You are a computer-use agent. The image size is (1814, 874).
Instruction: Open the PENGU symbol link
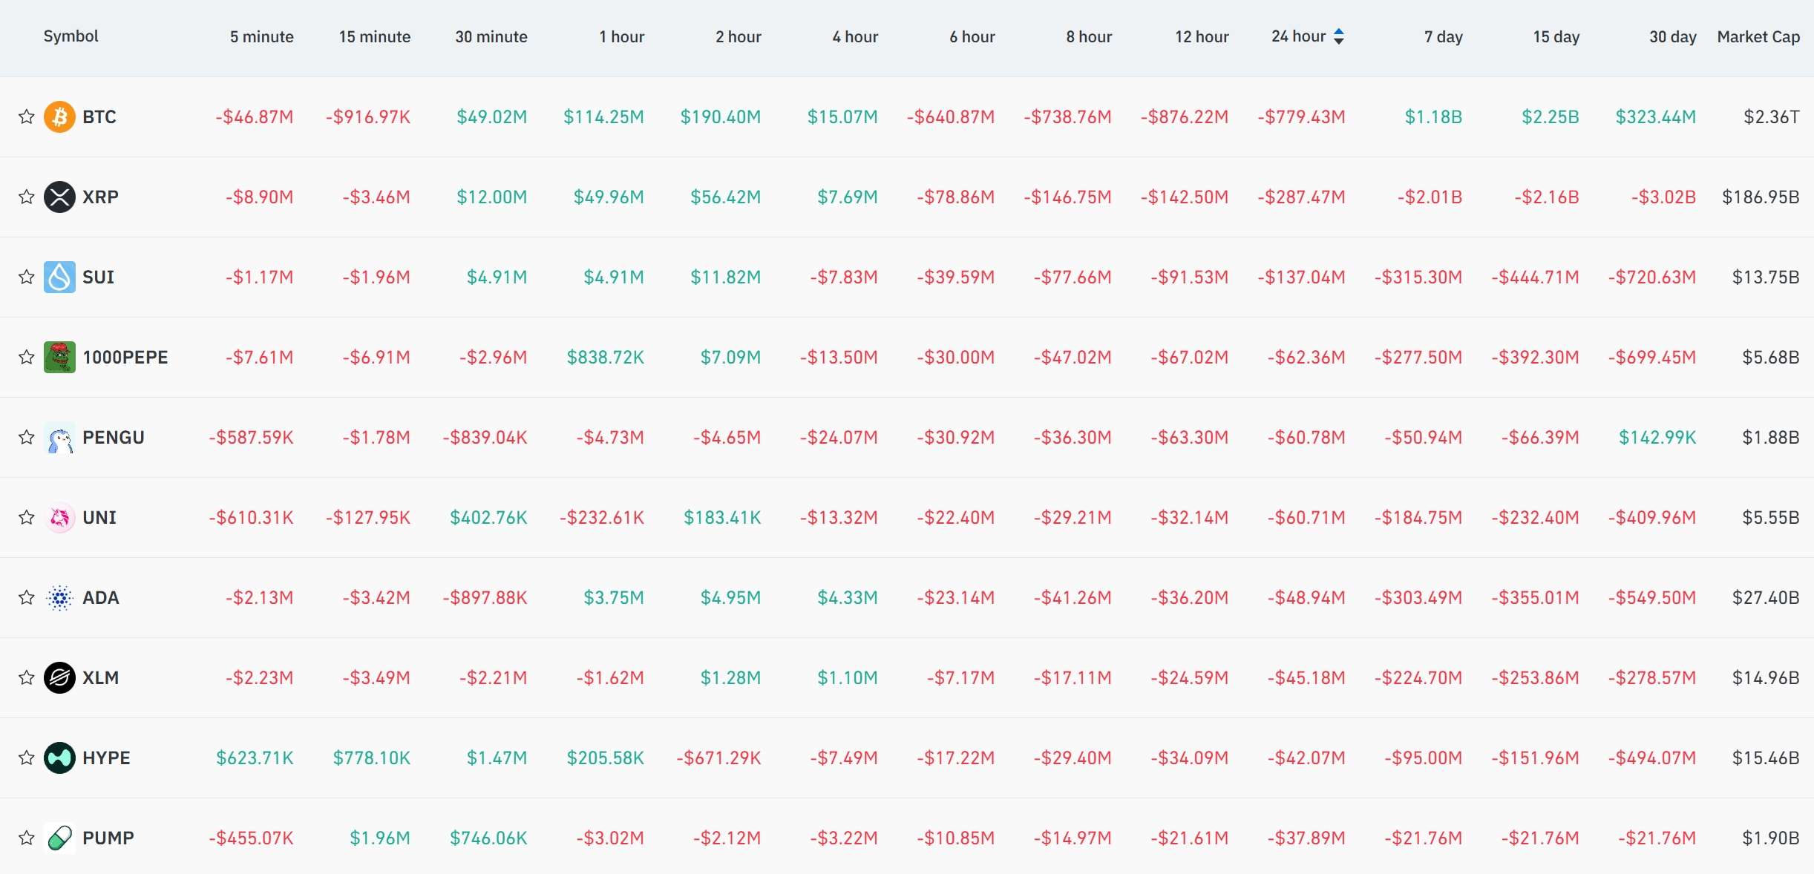pos(114,437)
